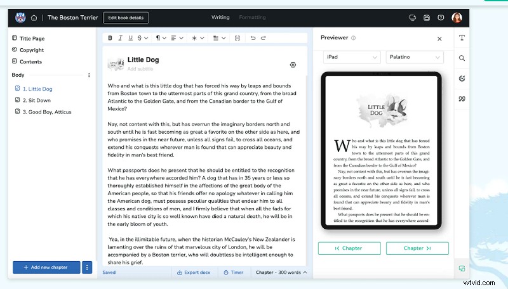Image resolution: width=508 pixels, height=289 pixels.
Task: Insert a page break icon
Action: 237,38
